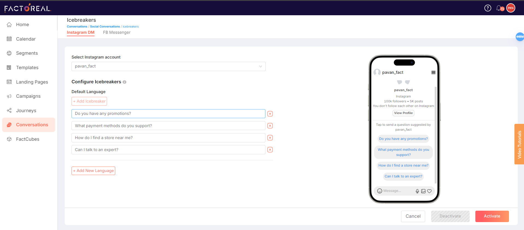The height and width of the screenshot is (230, 524).
Task: Tap 'Can I talk to an expert?' preview bubble
Action: coord(403,176)
